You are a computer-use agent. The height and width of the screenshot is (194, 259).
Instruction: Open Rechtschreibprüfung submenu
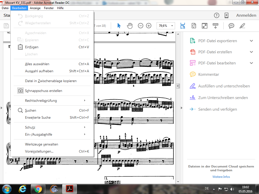coord(52,101)
